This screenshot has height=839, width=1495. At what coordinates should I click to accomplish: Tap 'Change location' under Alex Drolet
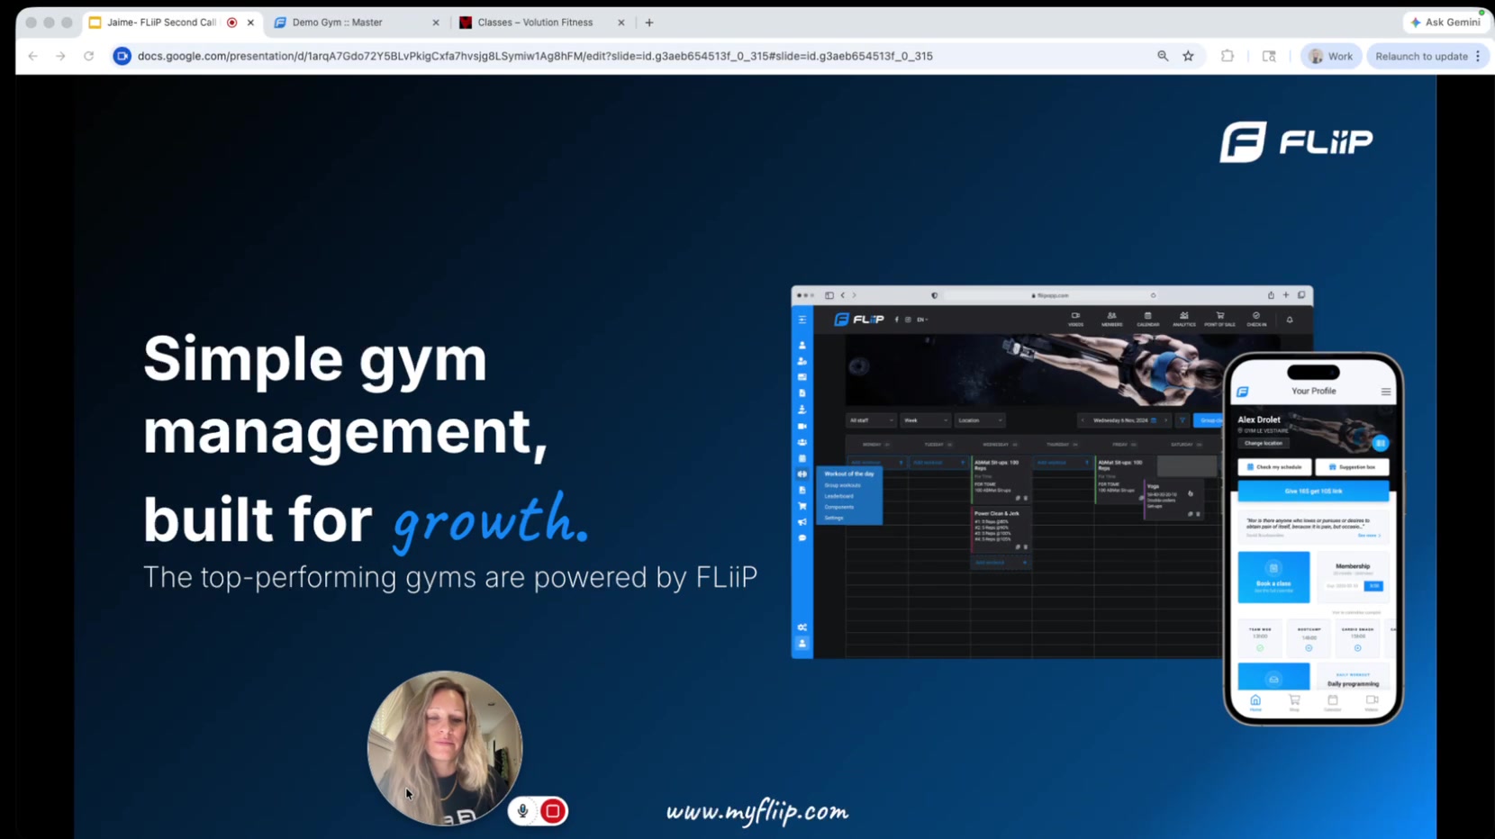1264,443
